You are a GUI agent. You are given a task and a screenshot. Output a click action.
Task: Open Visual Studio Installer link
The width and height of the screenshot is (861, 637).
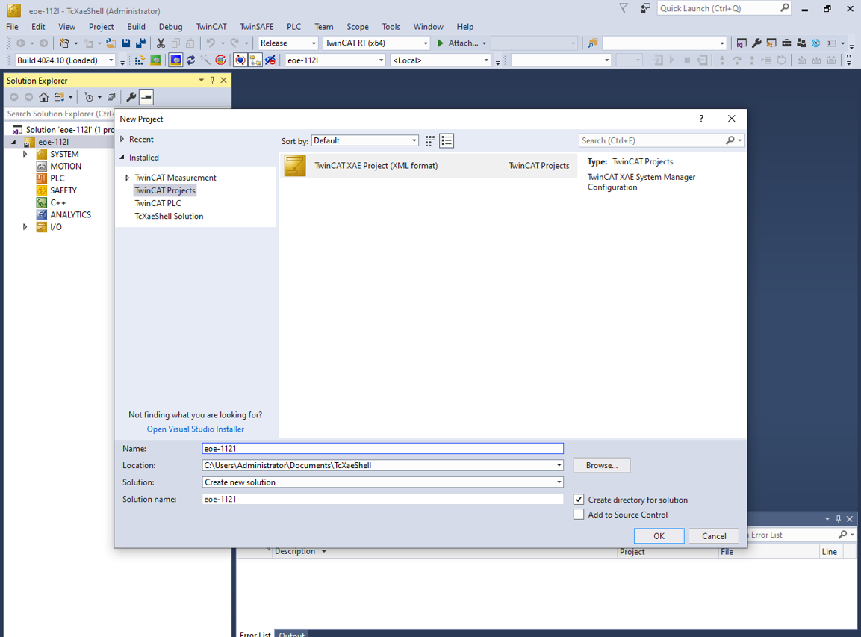click(195, 429)
